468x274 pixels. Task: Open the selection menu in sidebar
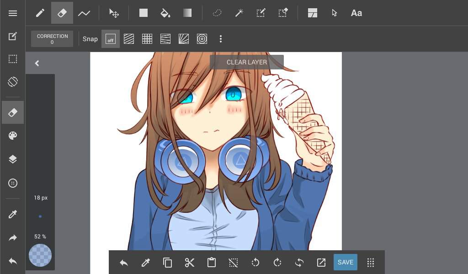coord(12,59)
